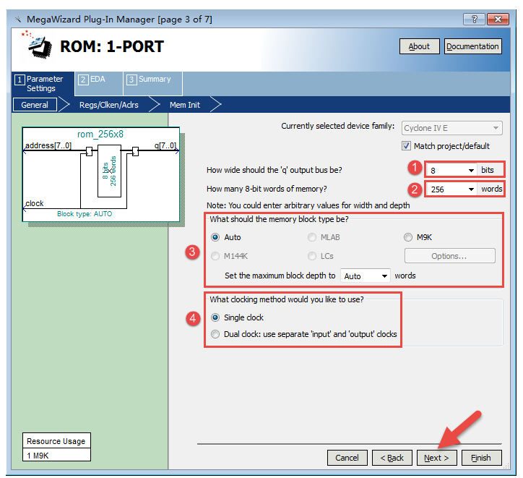Click the arbitrary values note text
Image resolution: width=523 pixels, height=478 pixels.
pyautogui.click(x=308, y=205)
